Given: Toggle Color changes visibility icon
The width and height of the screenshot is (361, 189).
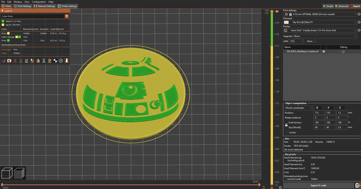Looking at the screenshot, I should (x=38, y=60).
